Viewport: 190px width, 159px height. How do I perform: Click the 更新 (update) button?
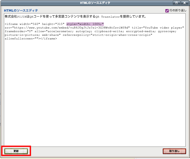click(x=16, y=151)
